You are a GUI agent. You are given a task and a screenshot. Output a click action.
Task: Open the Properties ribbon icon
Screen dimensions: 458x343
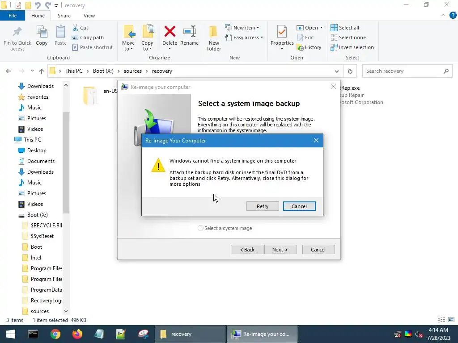click(282, 32)
